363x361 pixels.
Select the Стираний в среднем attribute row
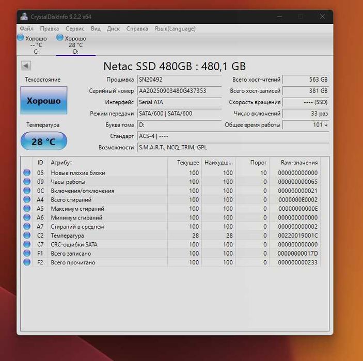point(170,227)
